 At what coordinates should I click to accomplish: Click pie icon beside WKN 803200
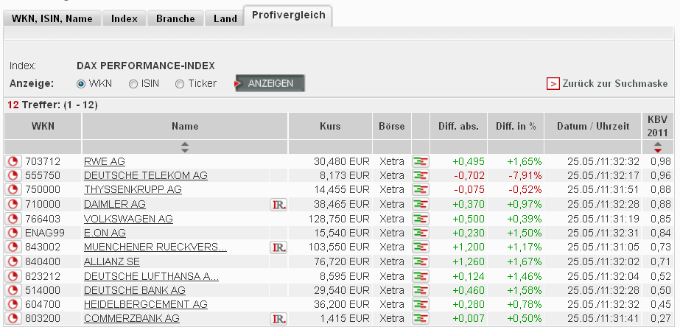click(13, 318)
